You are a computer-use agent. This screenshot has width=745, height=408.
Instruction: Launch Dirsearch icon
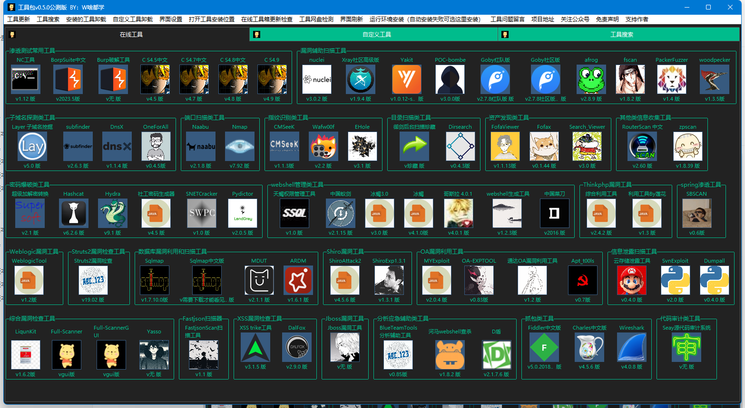pos(461,146)
